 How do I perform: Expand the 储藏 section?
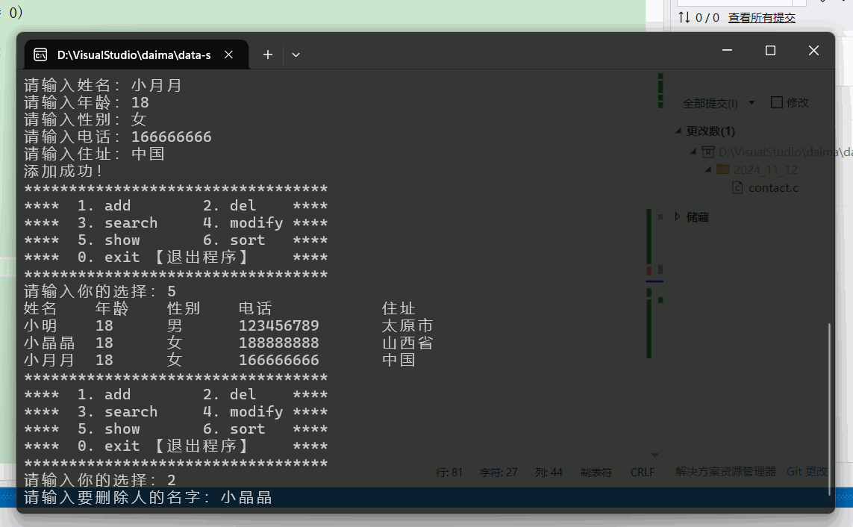pos(678,216)
